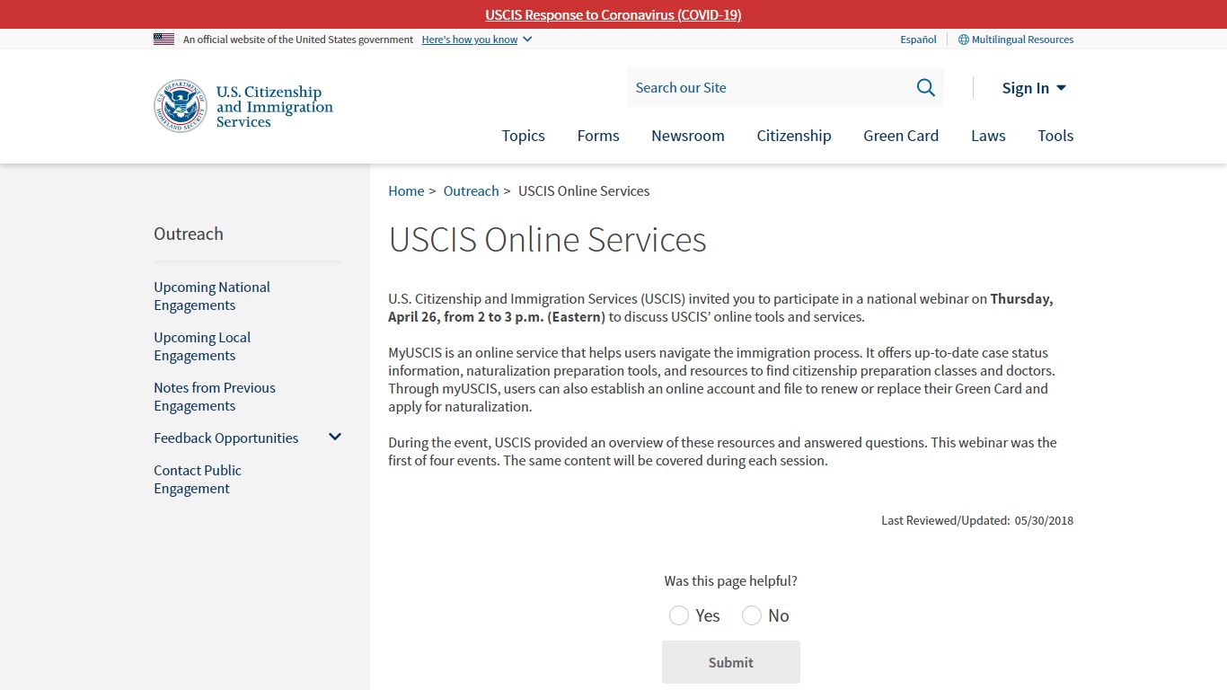
Task: Open the Green Card menu
Action: click(901, 136)
